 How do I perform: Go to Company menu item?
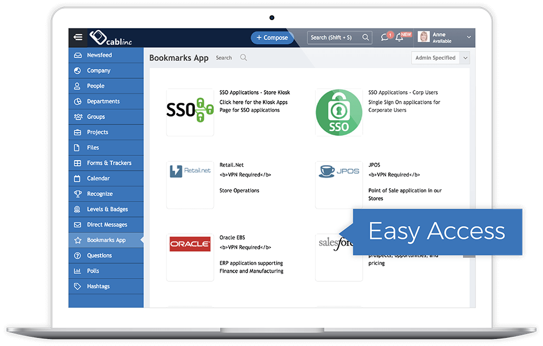106,71
